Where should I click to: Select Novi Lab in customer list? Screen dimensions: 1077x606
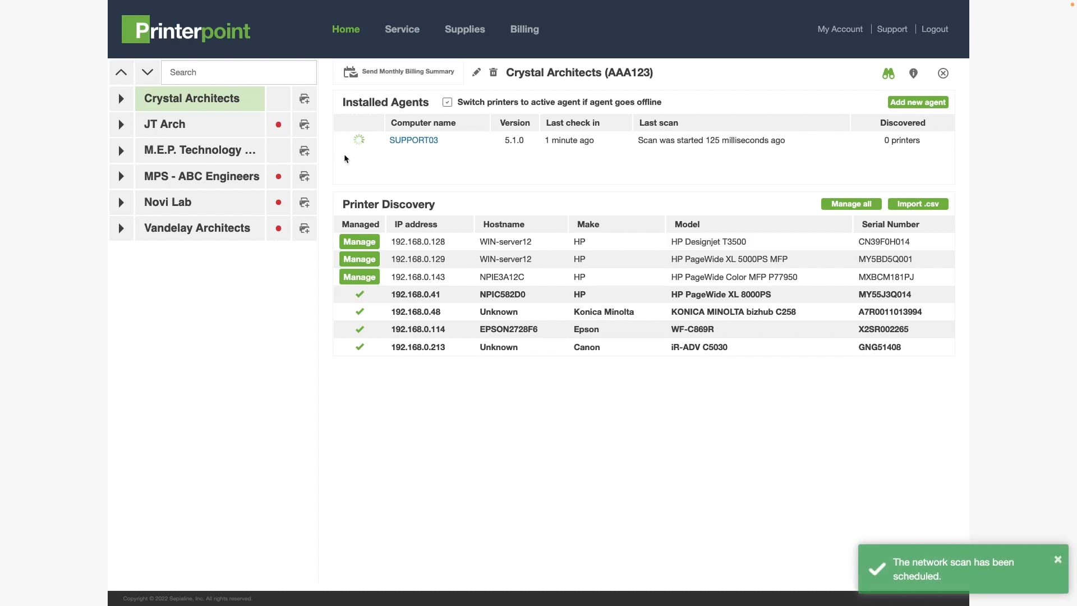coord(200,202)
